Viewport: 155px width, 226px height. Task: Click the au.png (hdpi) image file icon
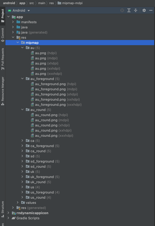coord(32,53)
